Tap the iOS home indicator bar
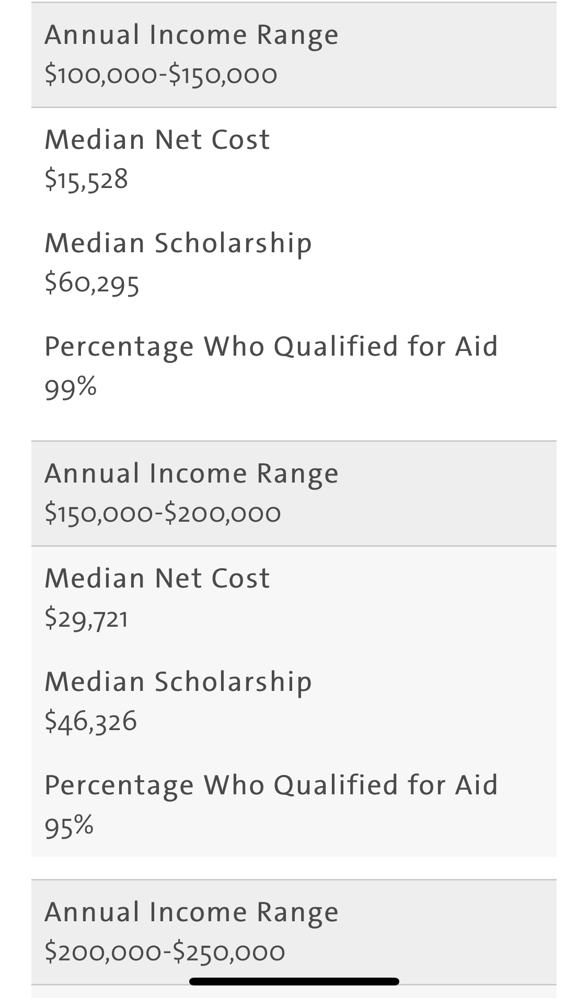Image resolution: width=588 pixels, height=998 pixels. tap(294, 981)
